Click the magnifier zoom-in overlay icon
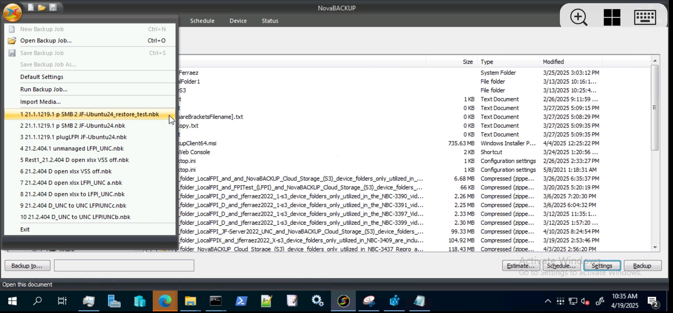This screenshot has width=673, height=313. click(579, 17)
